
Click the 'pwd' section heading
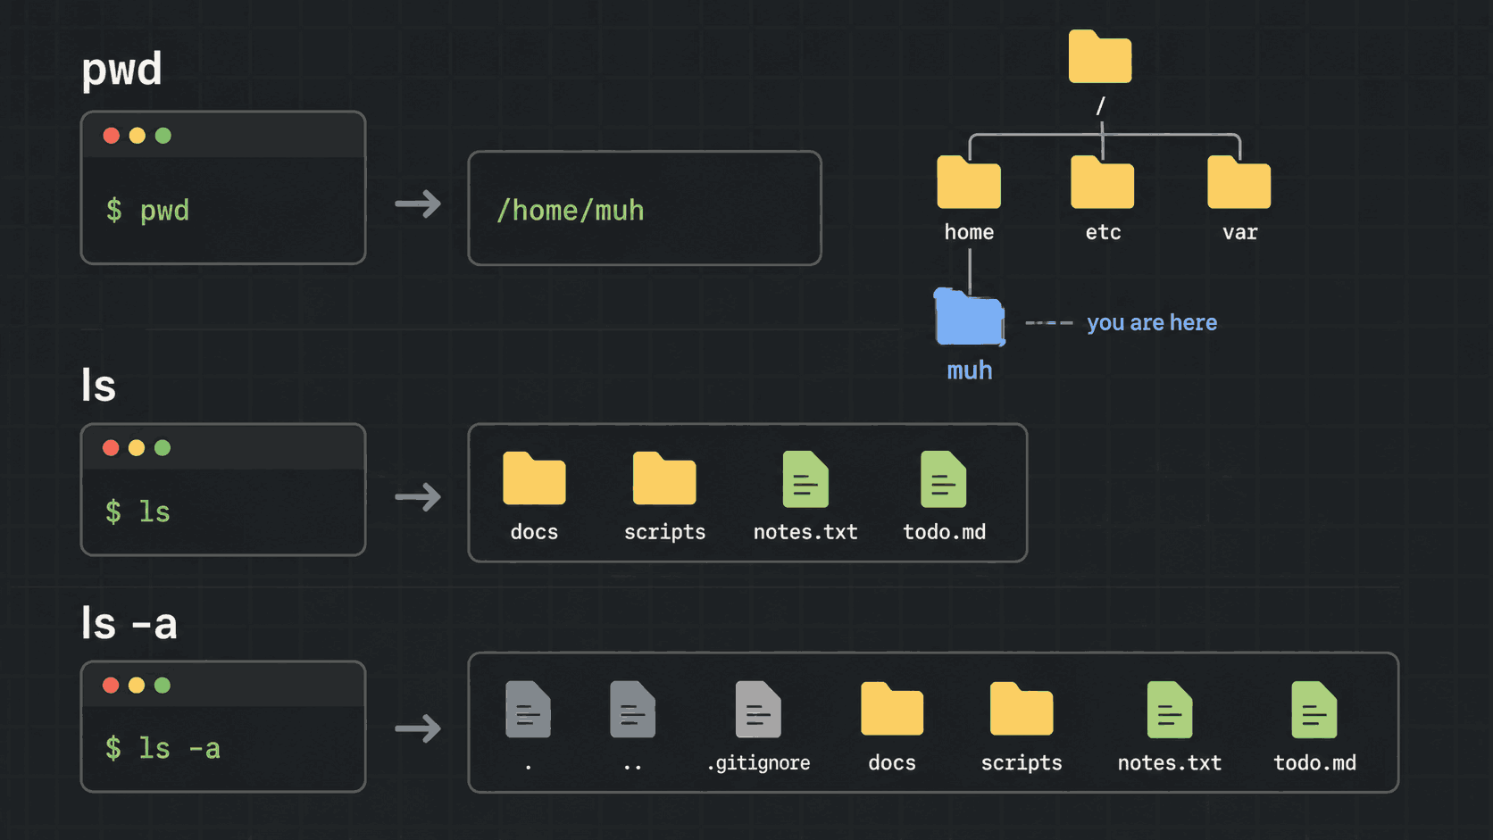coord(122,71)
